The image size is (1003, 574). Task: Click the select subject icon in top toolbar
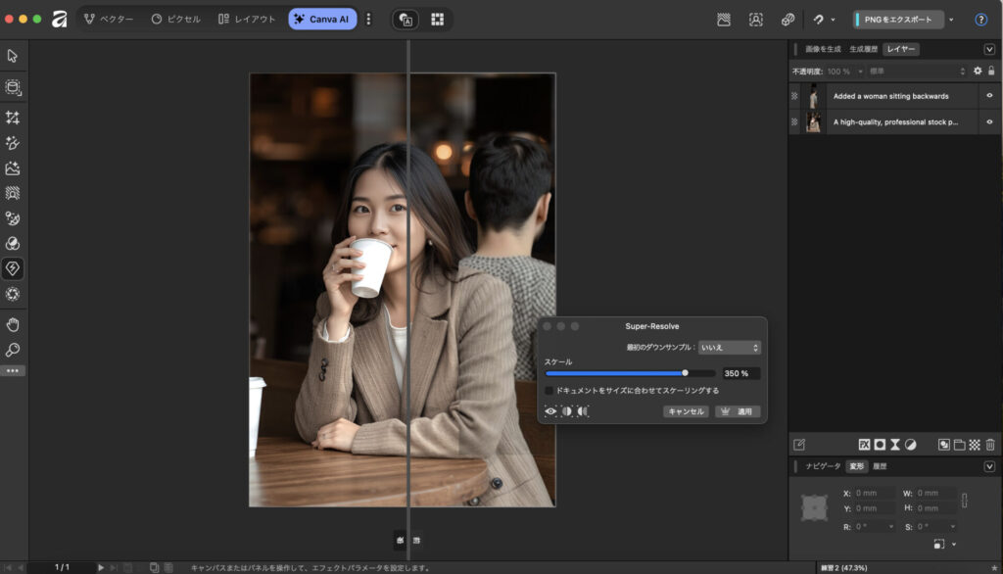pos(755,20)
